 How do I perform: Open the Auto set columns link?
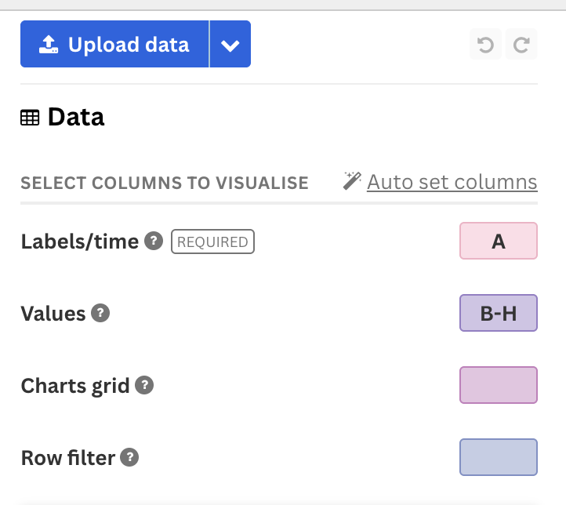pyautogui.click(x=452, y=182)
